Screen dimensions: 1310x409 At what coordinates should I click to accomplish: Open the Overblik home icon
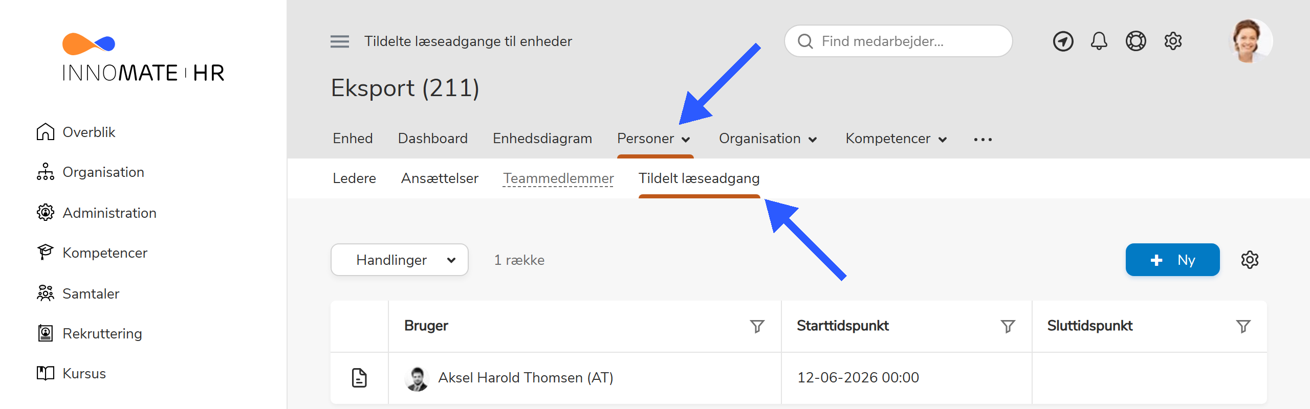click(x=46, y=132)
